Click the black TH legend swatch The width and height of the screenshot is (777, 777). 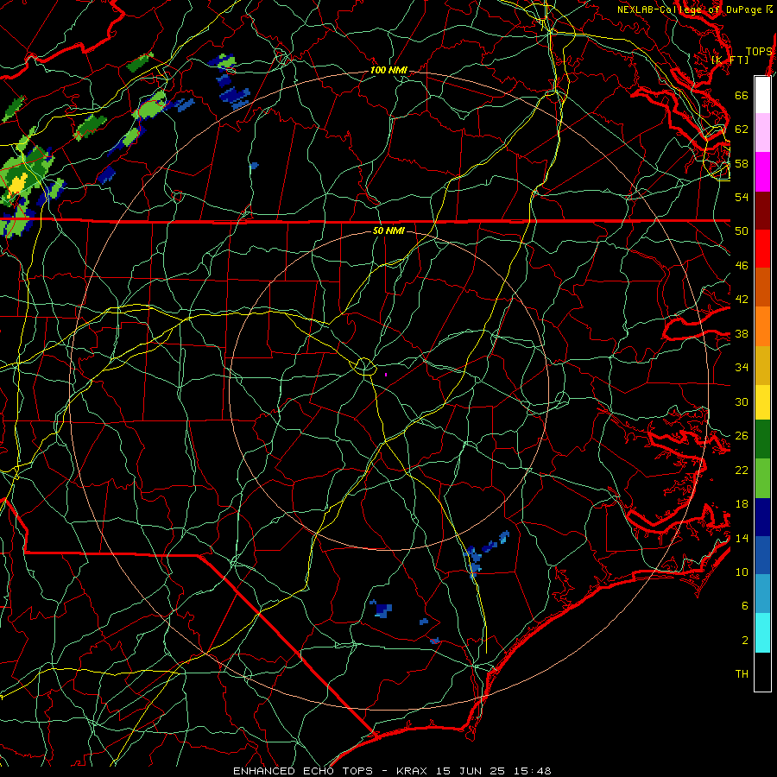(x=762, y=672)
